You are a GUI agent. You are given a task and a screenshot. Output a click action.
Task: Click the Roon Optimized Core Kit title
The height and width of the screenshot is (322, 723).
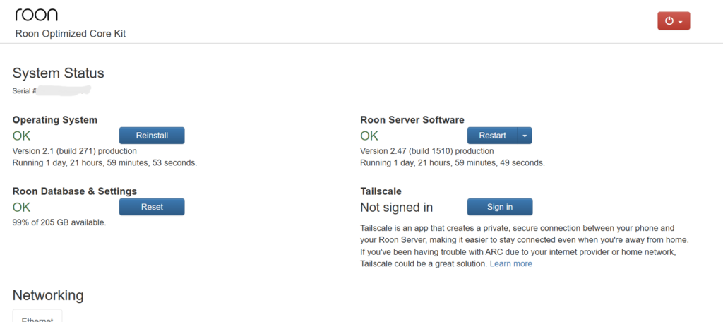[x=71, y=34]
